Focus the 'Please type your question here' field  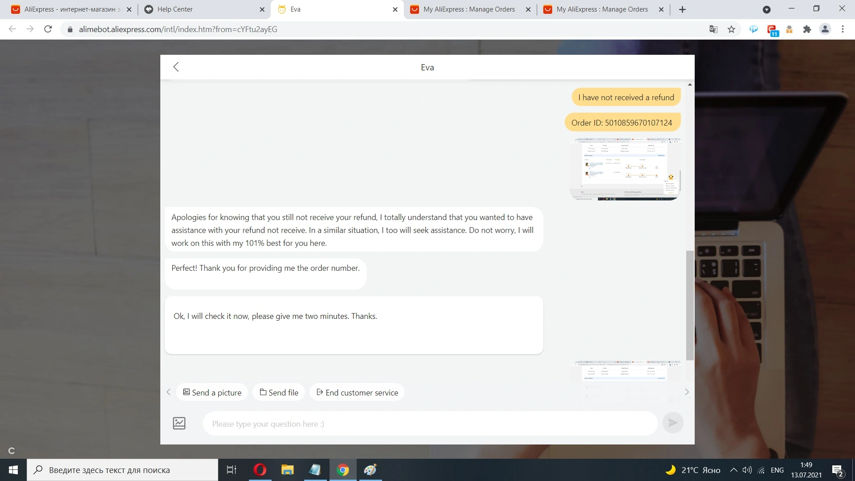coord(430,424)
